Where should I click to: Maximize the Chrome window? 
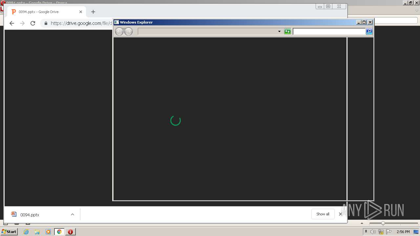click(328, 6)
